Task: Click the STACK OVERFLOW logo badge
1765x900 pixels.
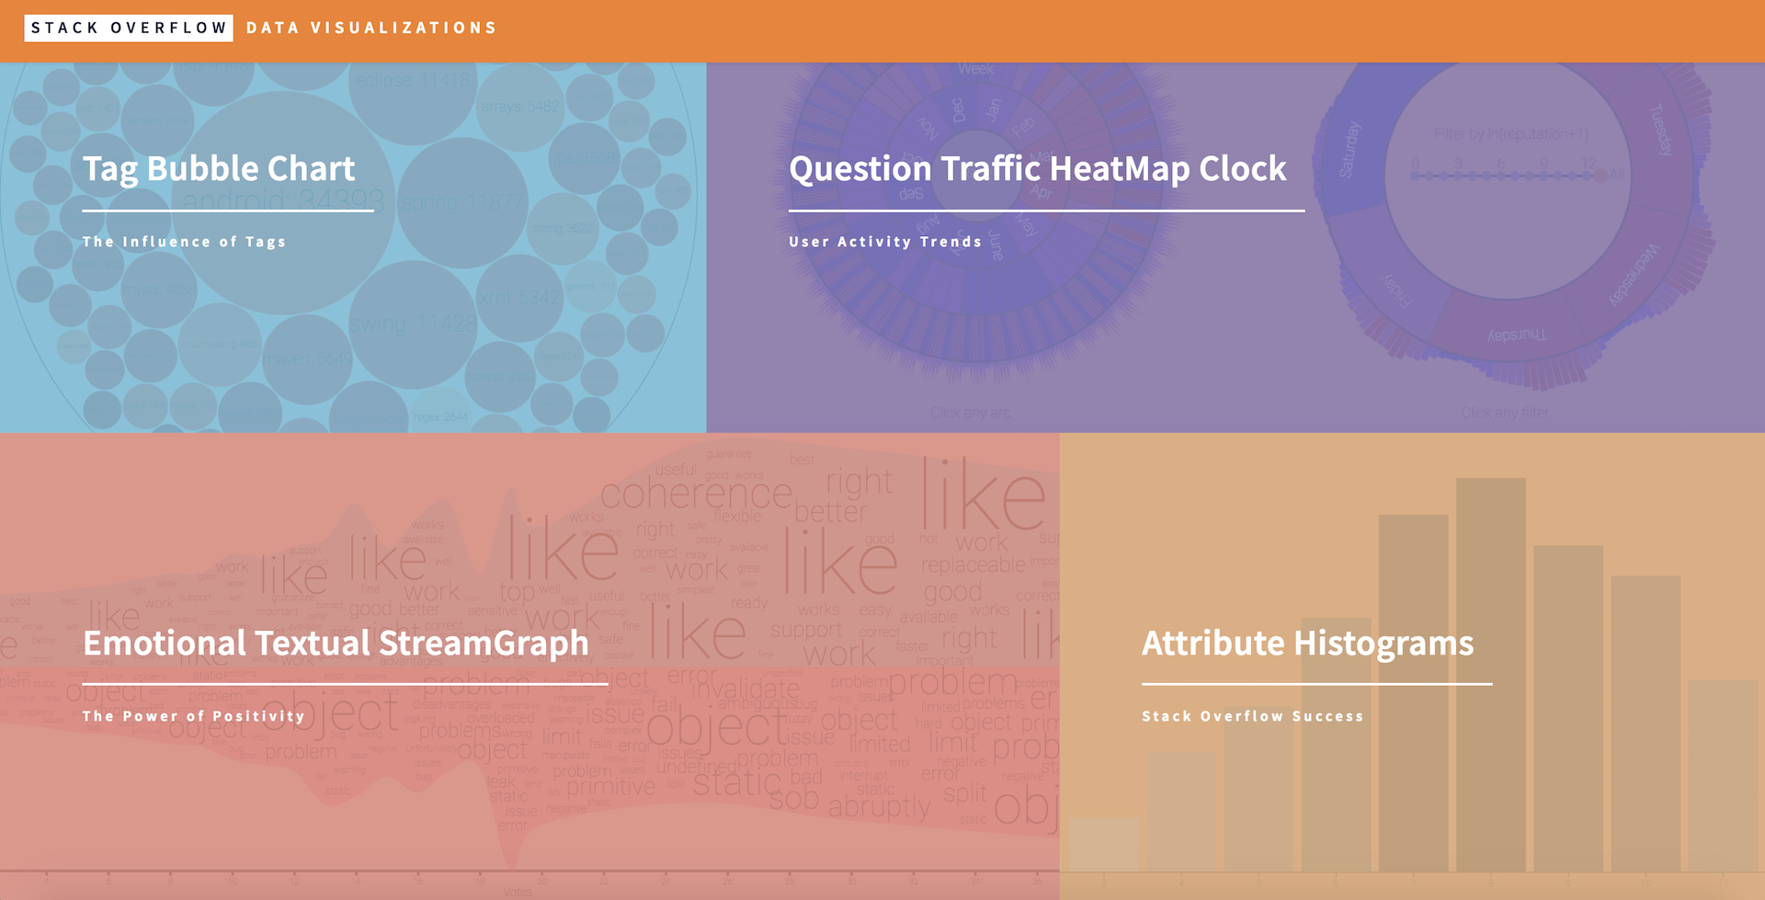Action: click(x=129, y=28)
